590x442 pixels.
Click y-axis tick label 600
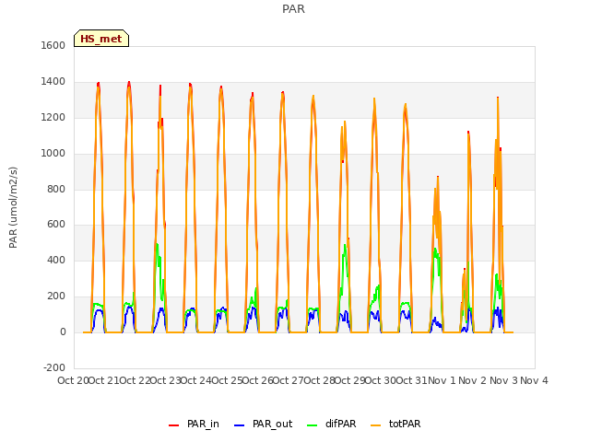(56, 225)
